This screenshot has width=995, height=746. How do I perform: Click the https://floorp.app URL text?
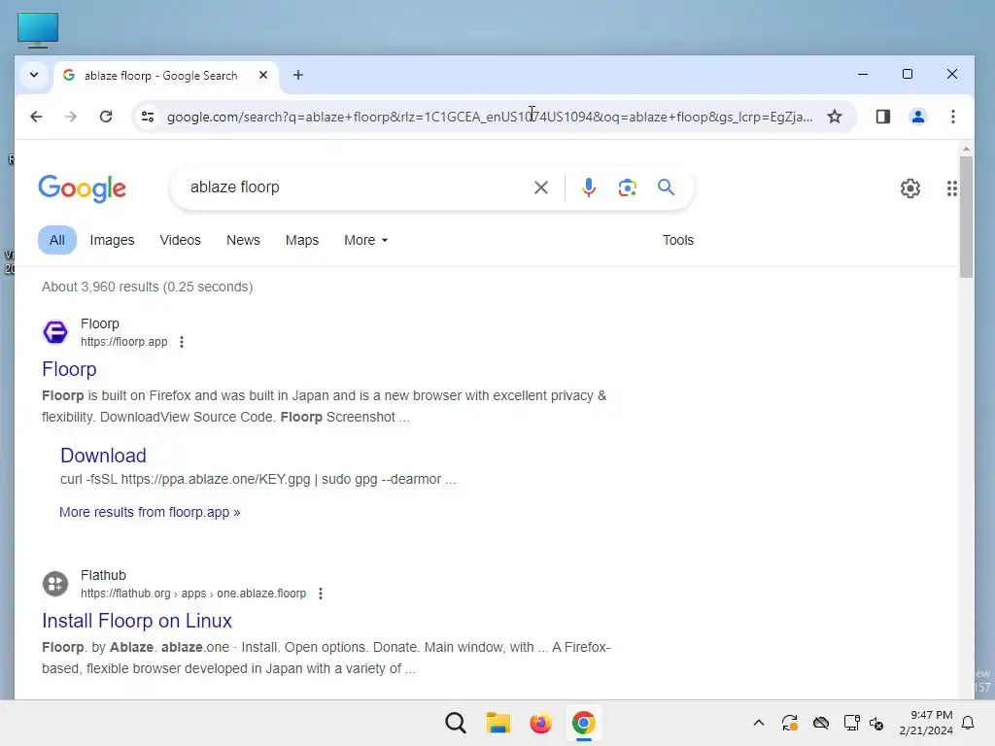tap(123, 342)
